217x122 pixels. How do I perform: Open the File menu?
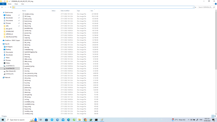point(3,4)
